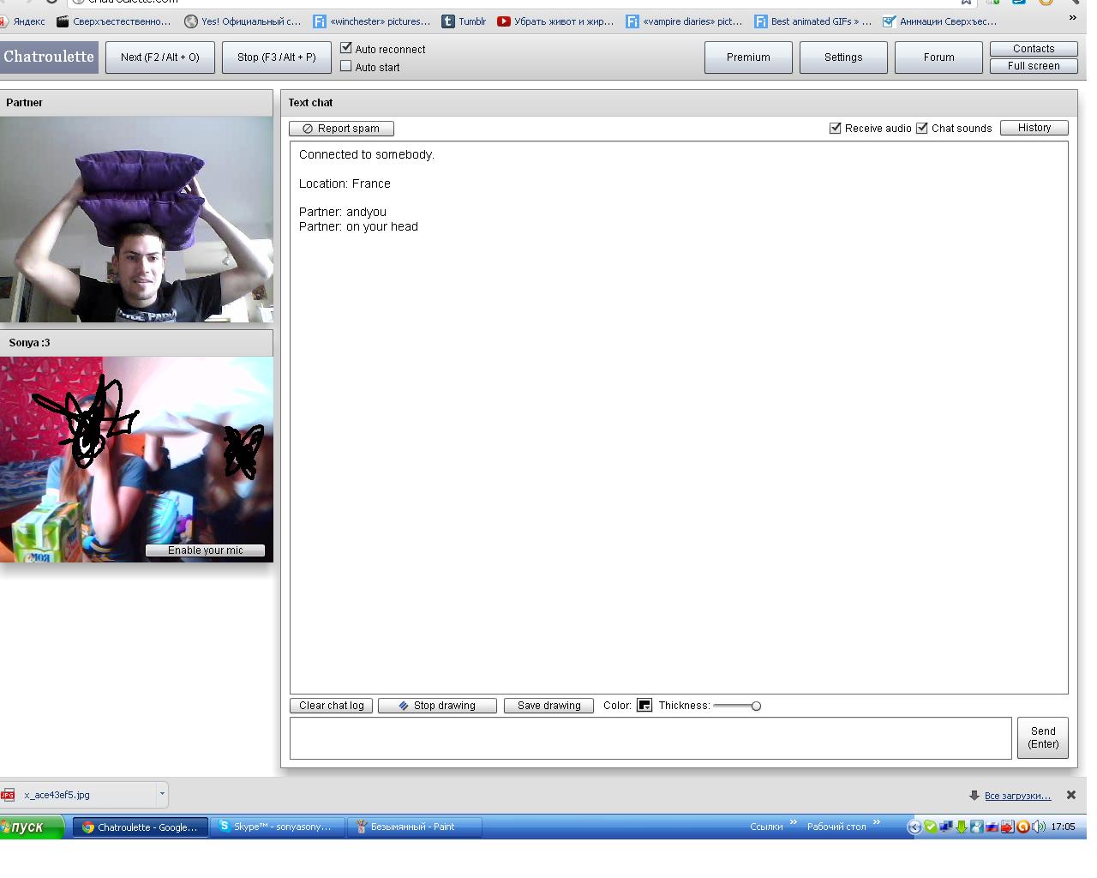1097x878 pixels.
Task: Open chat History
Action: tap(1034, 128)
